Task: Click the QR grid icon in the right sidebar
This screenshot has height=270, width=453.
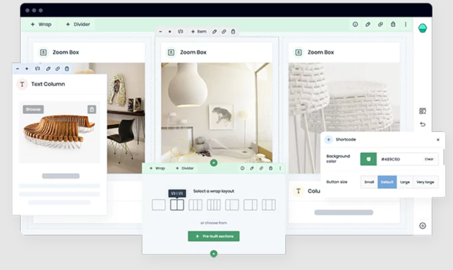Action: click(422, 111)
